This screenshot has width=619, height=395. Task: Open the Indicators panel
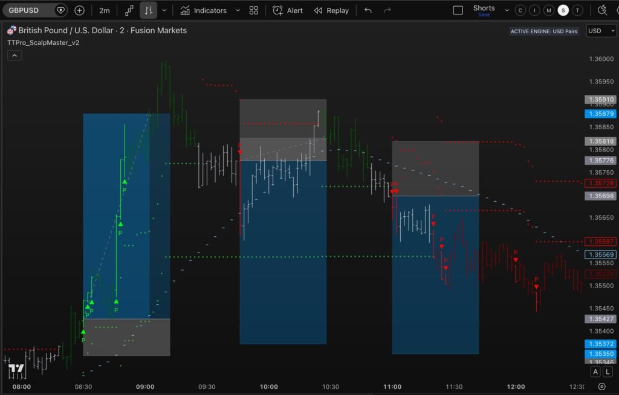pyautogui.click(x=203, y=10)
